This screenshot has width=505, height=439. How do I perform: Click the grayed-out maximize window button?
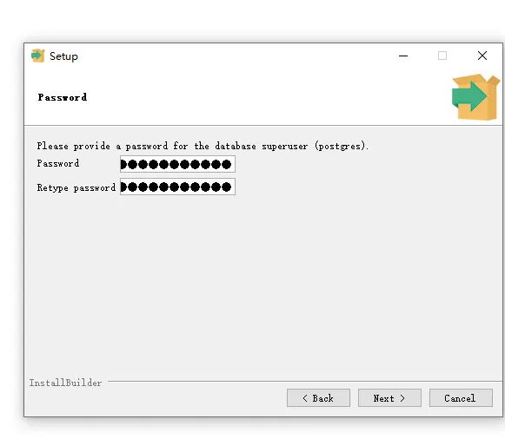[x=442, y=56]
